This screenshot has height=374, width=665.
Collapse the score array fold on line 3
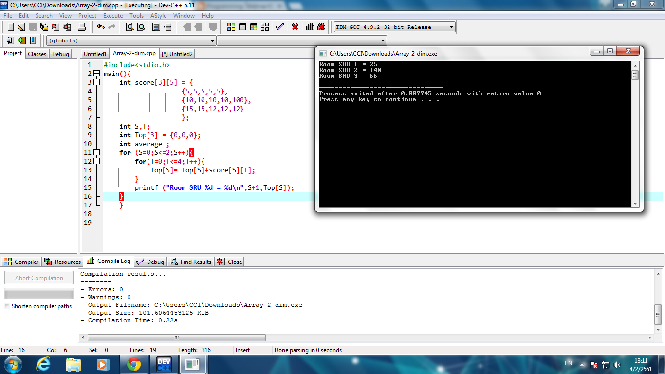96,82
